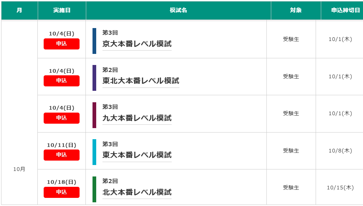The image size is (363, 206).
Task: Click 申込 button for 北大本番レベル模試
Action: click(61, 192)
